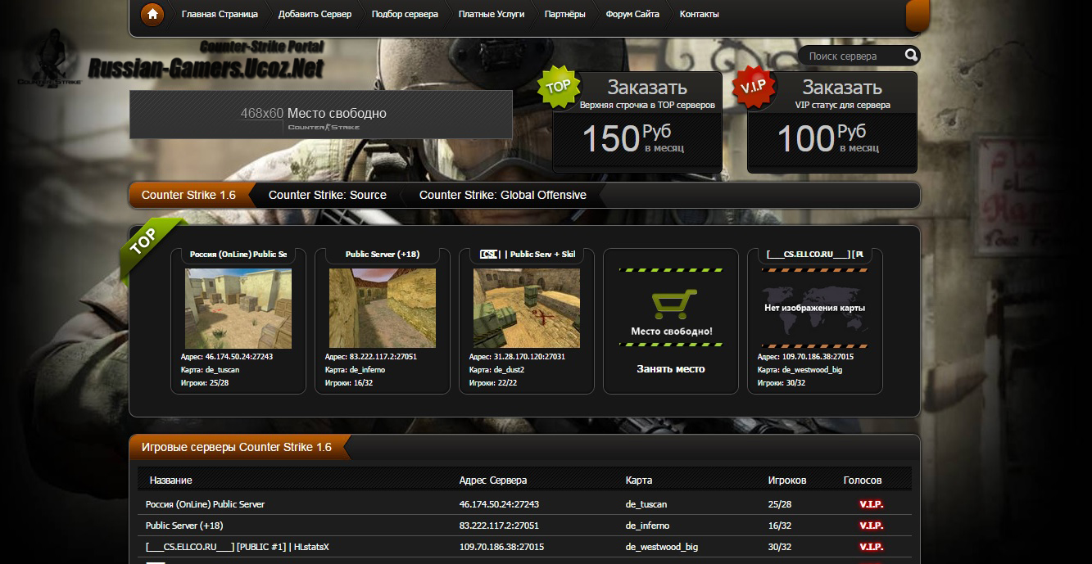Open Платные Услуги menu item
Viewport: 1092px width, 564px height.
click(492, 14)
